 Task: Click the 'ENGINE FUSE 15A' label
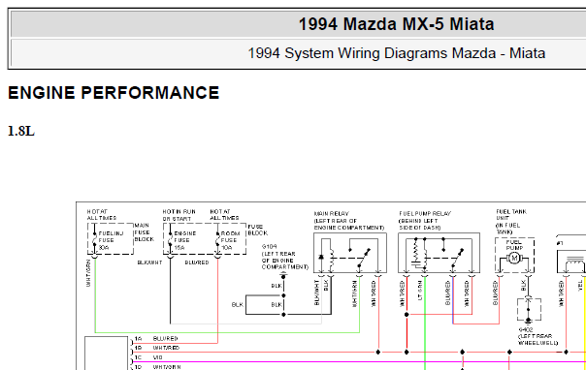(185, 240)
